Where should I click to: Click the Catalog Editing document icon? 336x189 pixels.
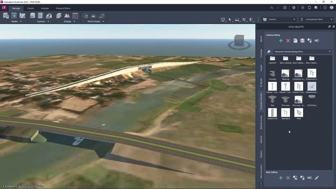coord(295,40)
